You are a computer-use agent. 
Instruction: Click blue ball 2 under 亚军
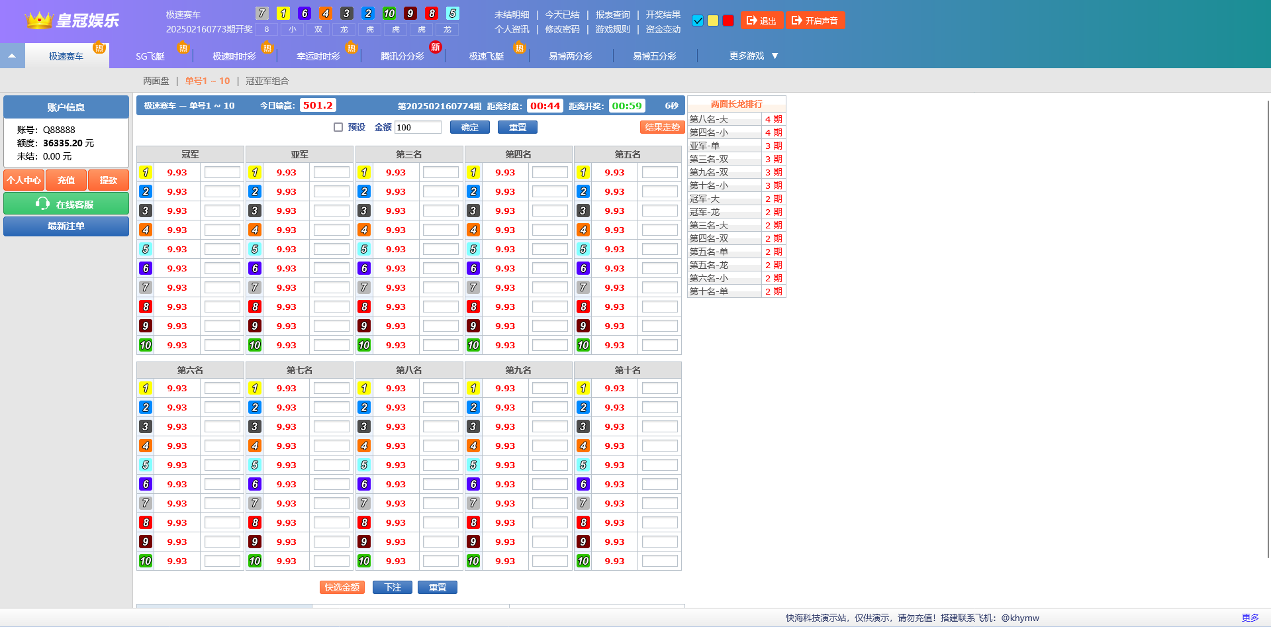click(255, 191)
